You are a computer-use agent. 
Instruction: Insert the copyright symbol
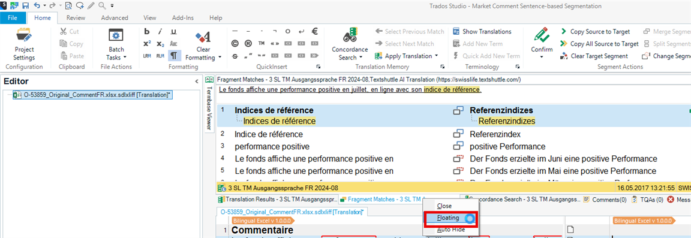point(235,44)
